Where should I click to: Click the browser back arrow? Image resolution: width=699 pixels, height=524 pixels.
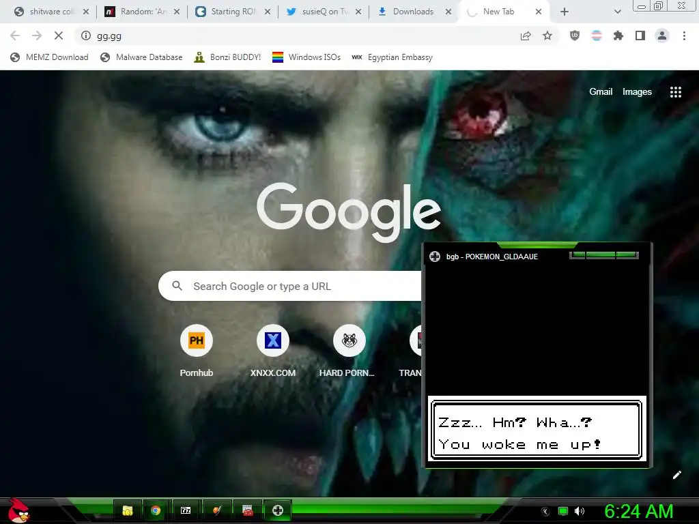pyautogui.click(x=15, y=35)
